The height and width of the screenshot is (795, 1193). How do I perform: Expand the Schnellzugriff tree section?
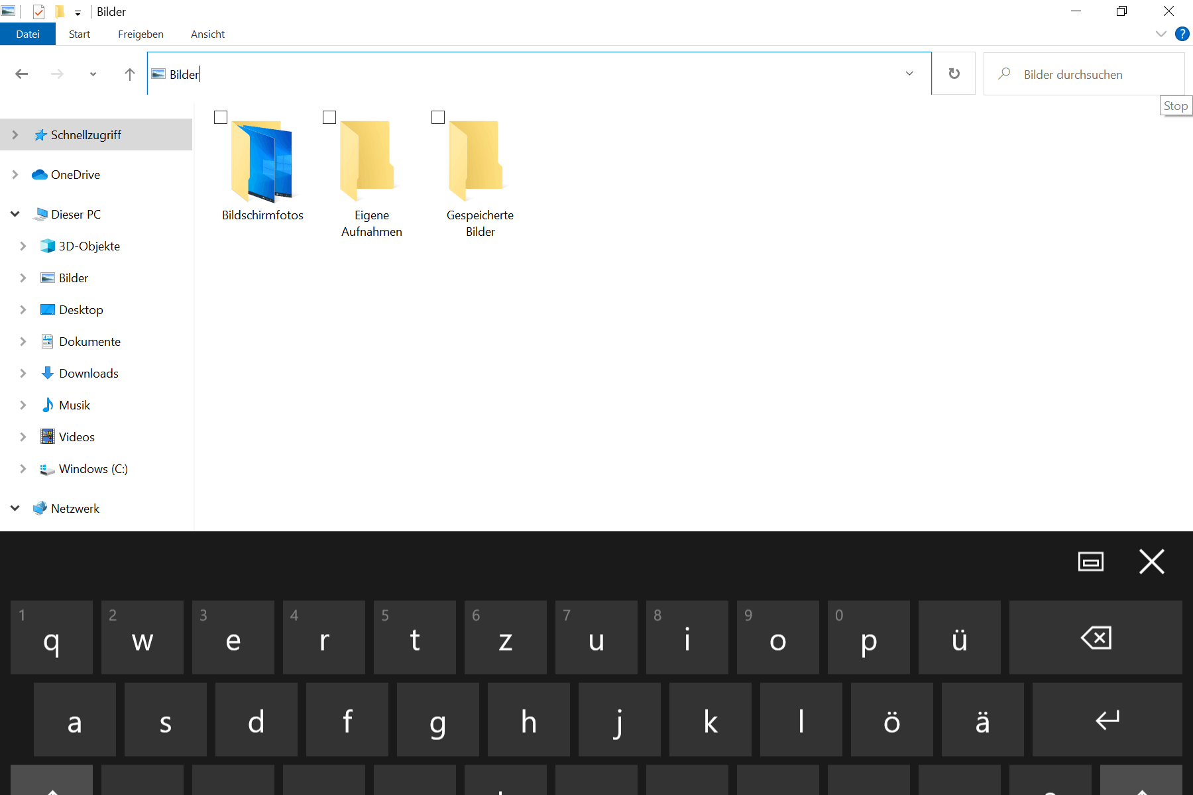15,134
